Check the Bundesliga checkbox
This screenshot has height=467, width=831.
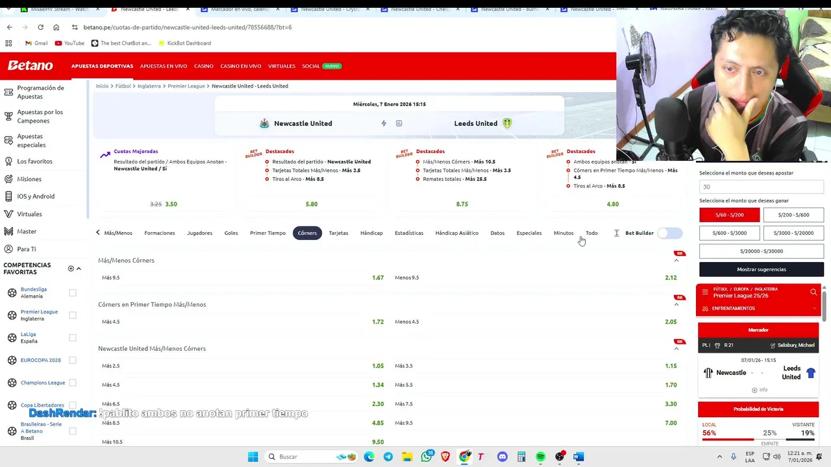(x=73, y=293)
